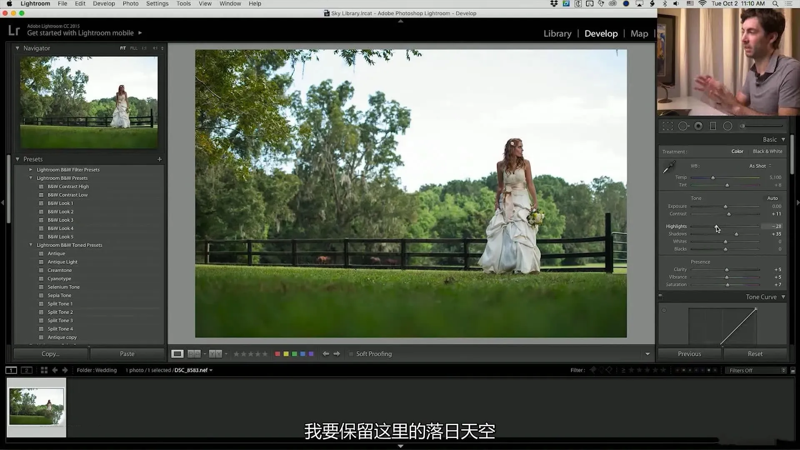
Task: Click the Auto tone button
Action: click(x=772, y=198)
